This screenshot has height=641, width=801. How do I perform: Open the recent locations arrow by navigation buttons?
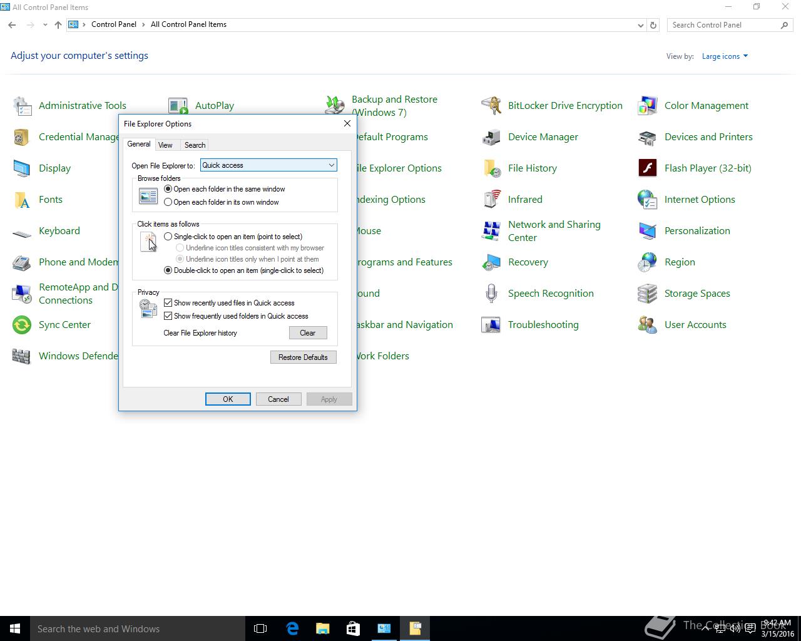tap(45, 25)
